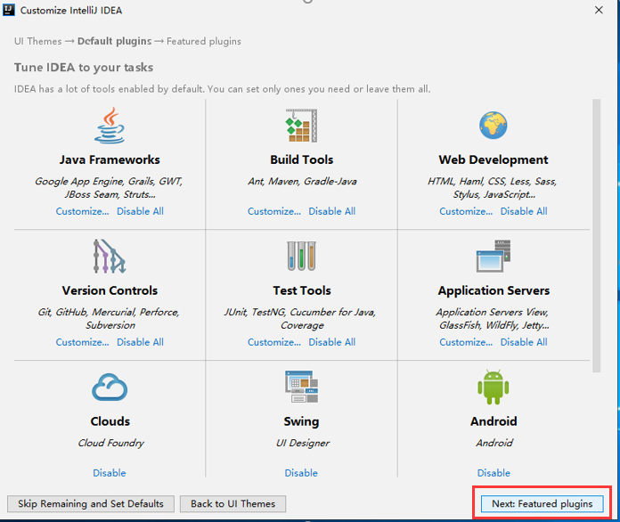Click the Java Frameworks coffee cup icon
Viewport: 620px width, 522px height.
(x=110, y=126)
